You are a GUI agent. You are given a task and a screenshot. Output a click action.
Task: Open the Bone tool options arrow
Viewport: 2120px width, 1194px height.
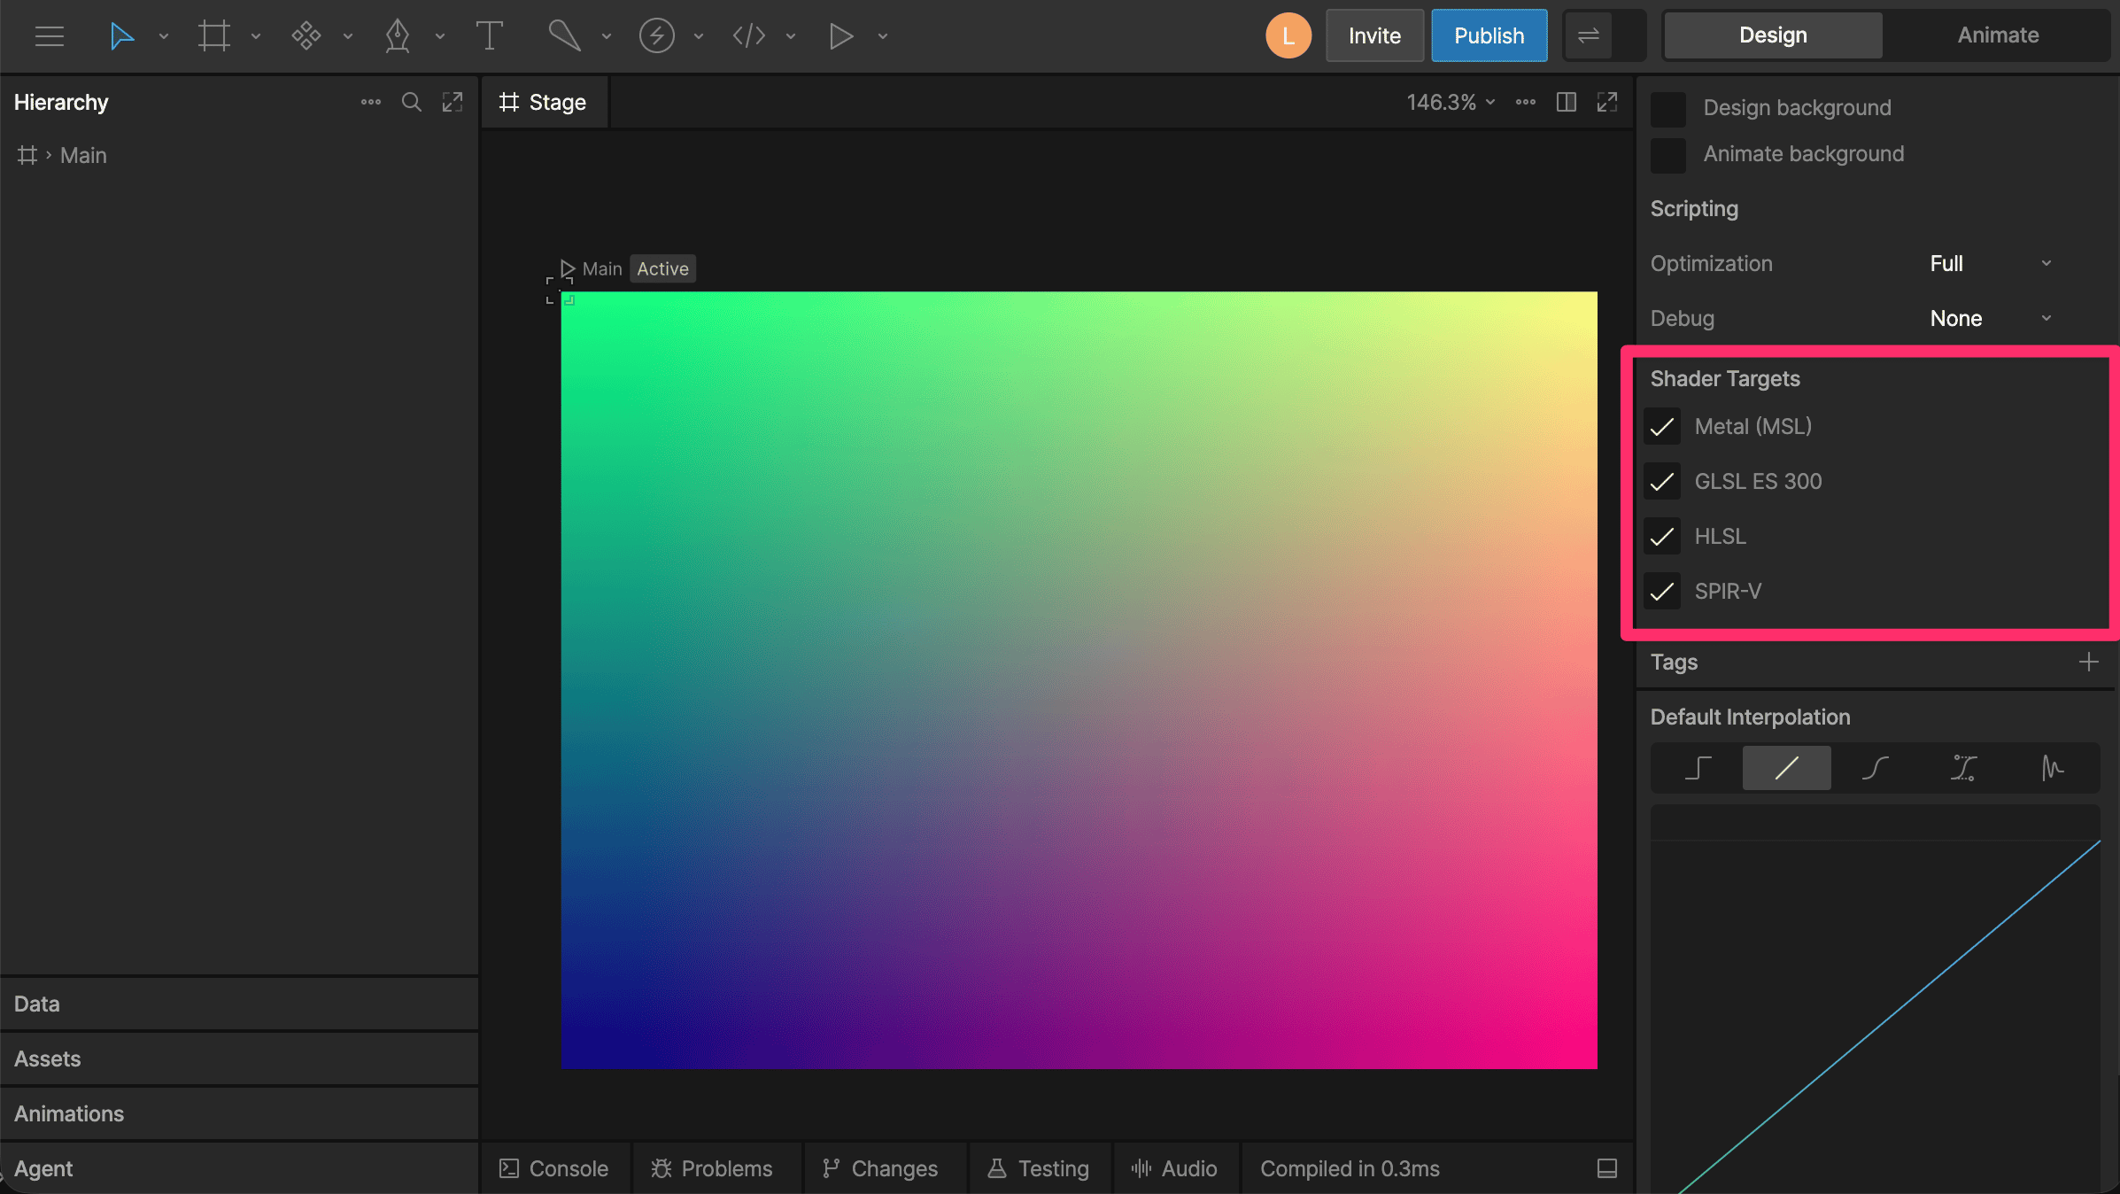coord(607,36)
